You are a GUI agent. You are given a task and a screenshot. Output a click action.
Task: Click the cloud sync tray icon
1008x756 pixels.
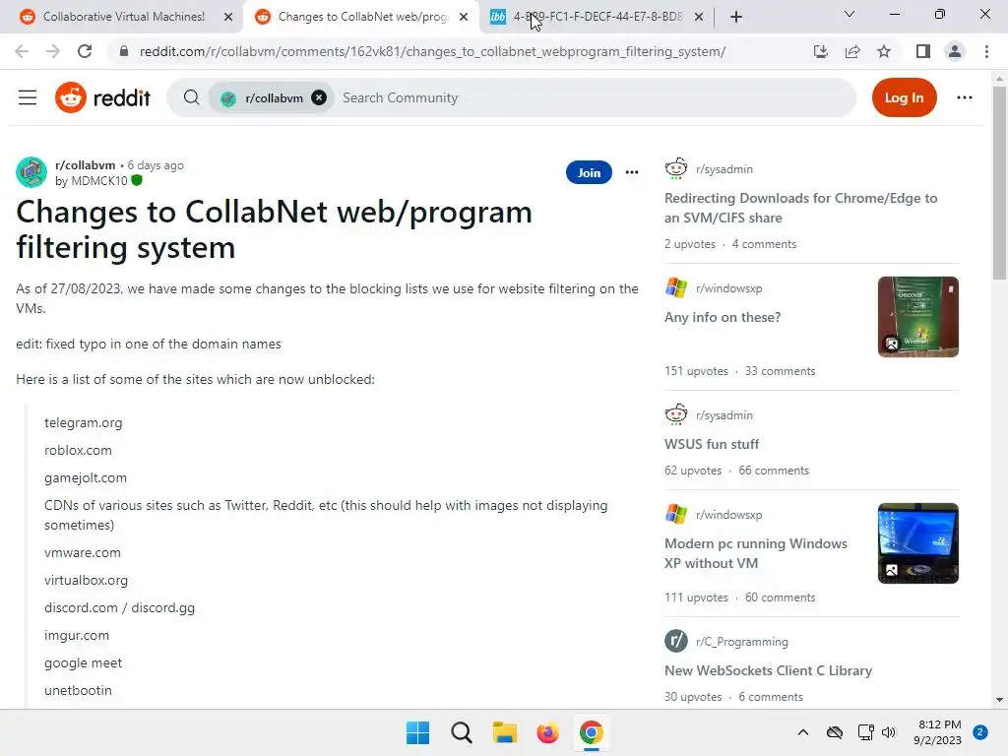click(835, 732)
